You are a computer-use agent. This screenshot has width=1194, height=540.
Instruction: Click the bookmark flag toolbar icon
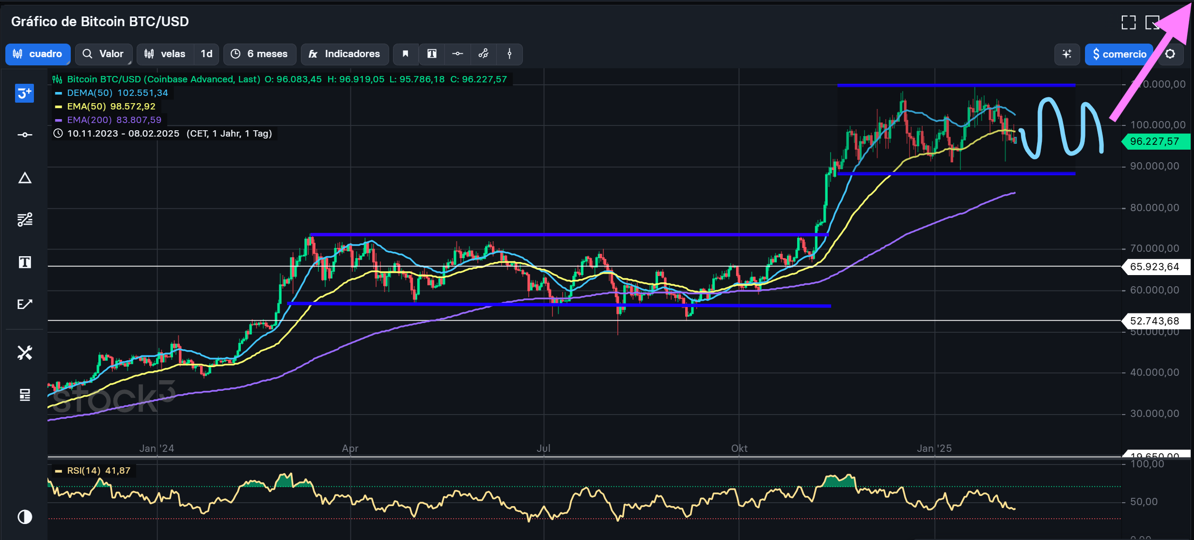tap(406, 54)
